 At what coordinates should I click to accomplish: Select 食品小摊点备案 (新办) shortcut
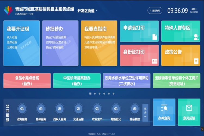[27, 81]
